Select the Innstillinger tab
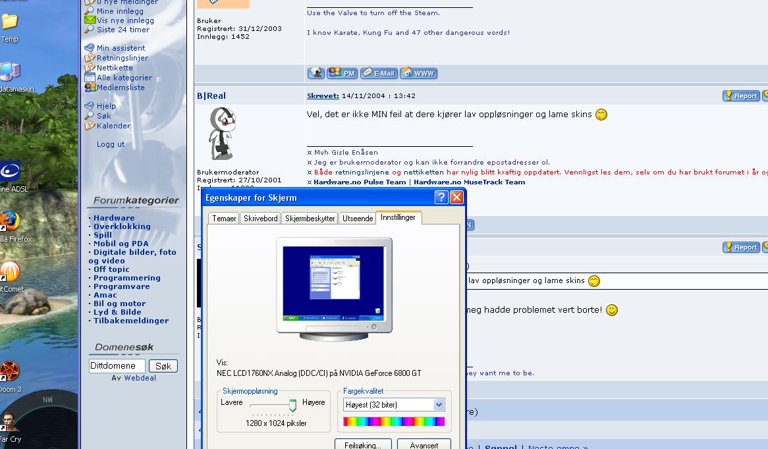Image resolution: width=768 pixels, height=449 pixels. pos(398,217)
